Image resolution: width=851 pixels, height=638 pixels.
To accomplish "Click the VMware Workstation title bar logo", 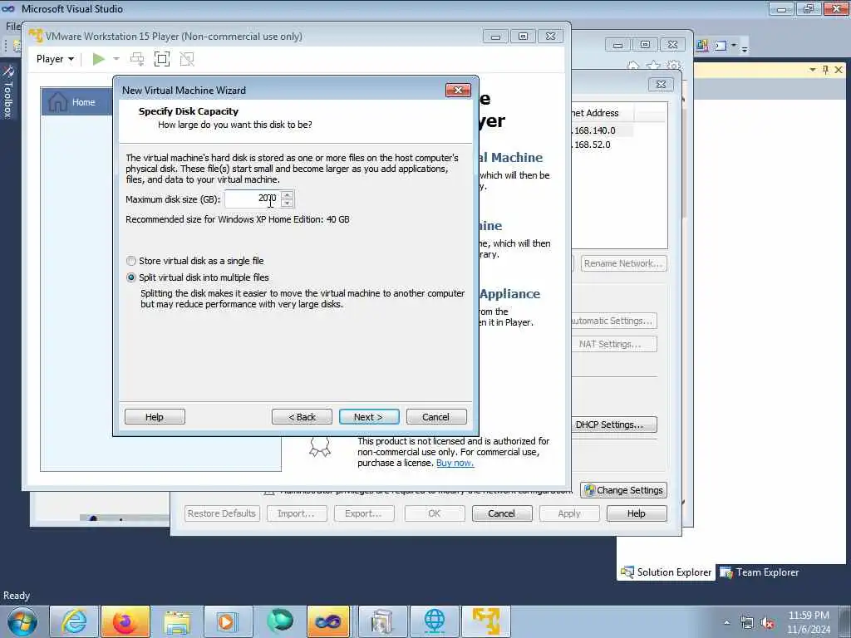I will point(36,36).
